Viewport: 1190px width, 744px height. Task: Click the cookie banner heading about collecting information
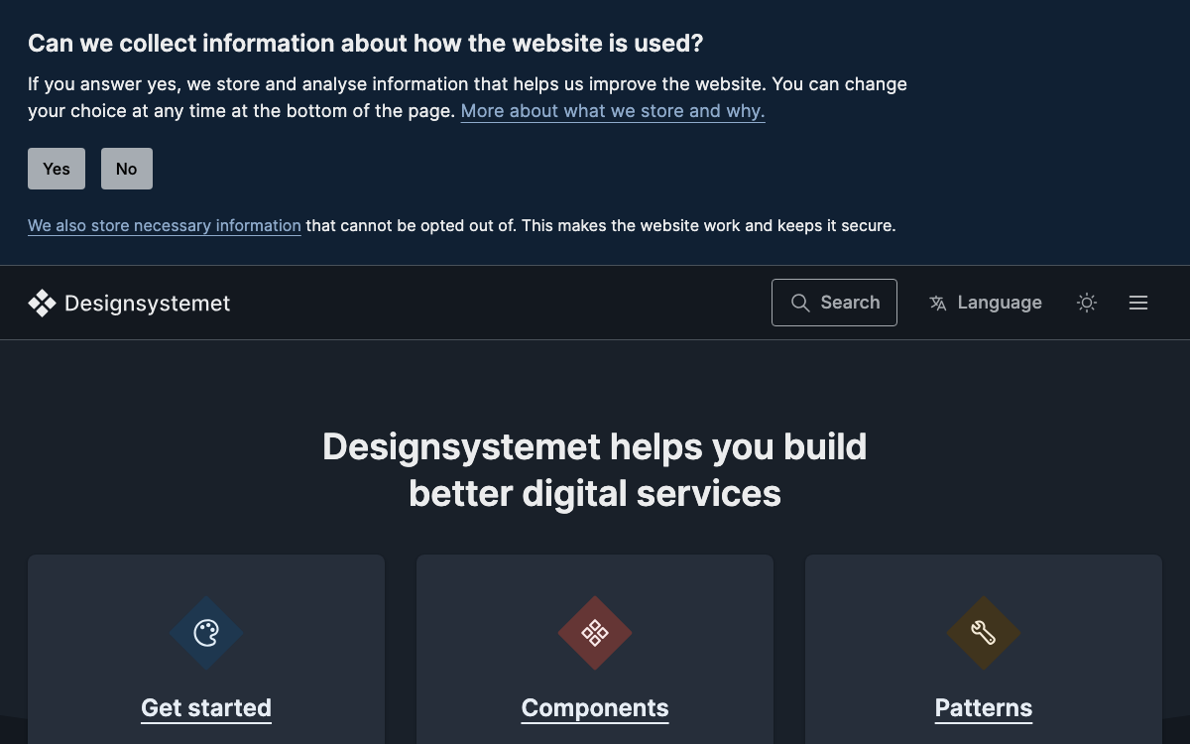[365, 44]
